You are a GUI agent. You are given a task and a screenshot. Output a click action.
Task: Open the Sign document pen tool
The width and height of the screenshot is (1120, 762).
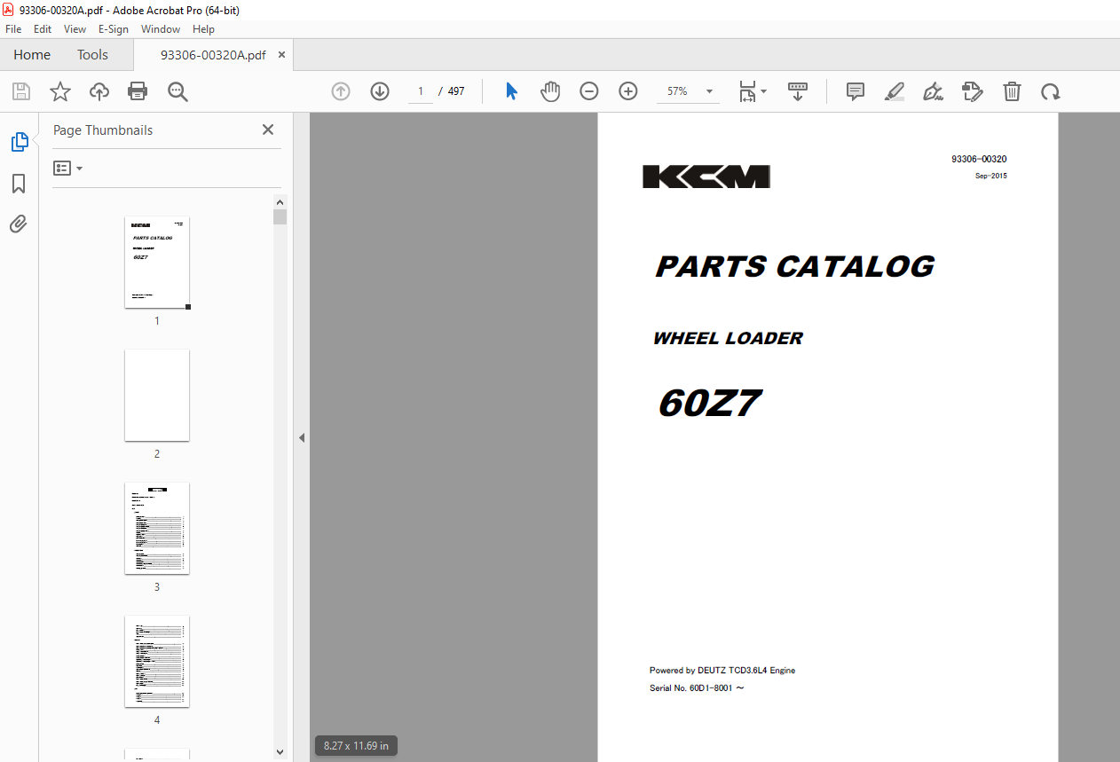tap(933, 91)
